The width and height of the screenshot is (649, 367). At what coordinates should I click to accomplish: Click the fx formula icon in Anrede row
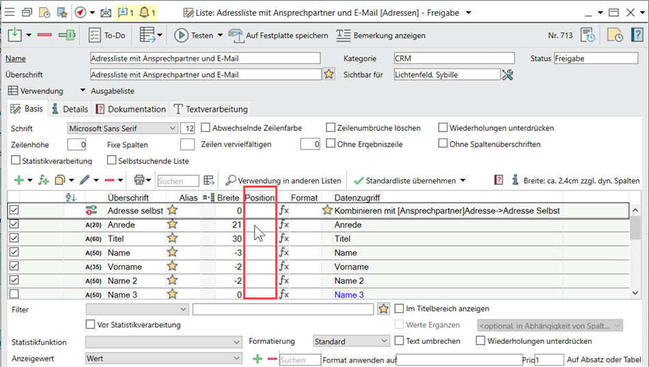284,225
